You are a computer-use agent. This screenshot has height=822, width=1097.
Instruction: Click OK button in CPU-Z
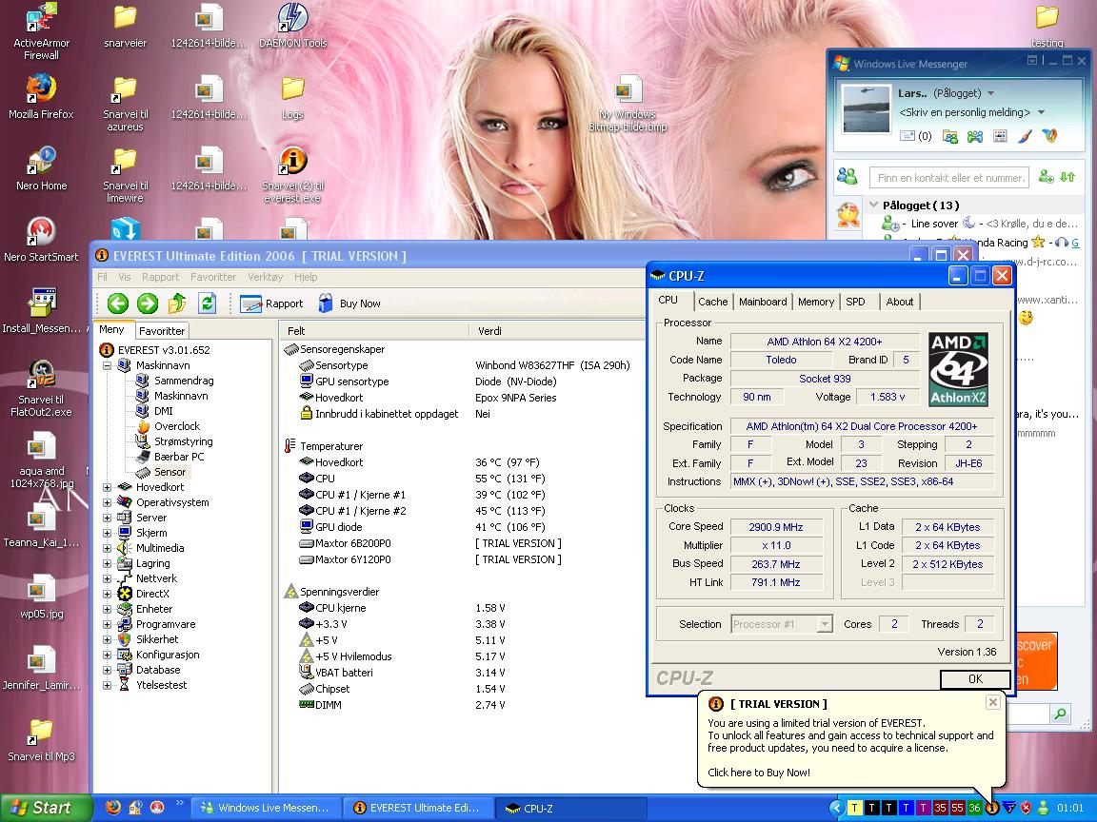975,678
